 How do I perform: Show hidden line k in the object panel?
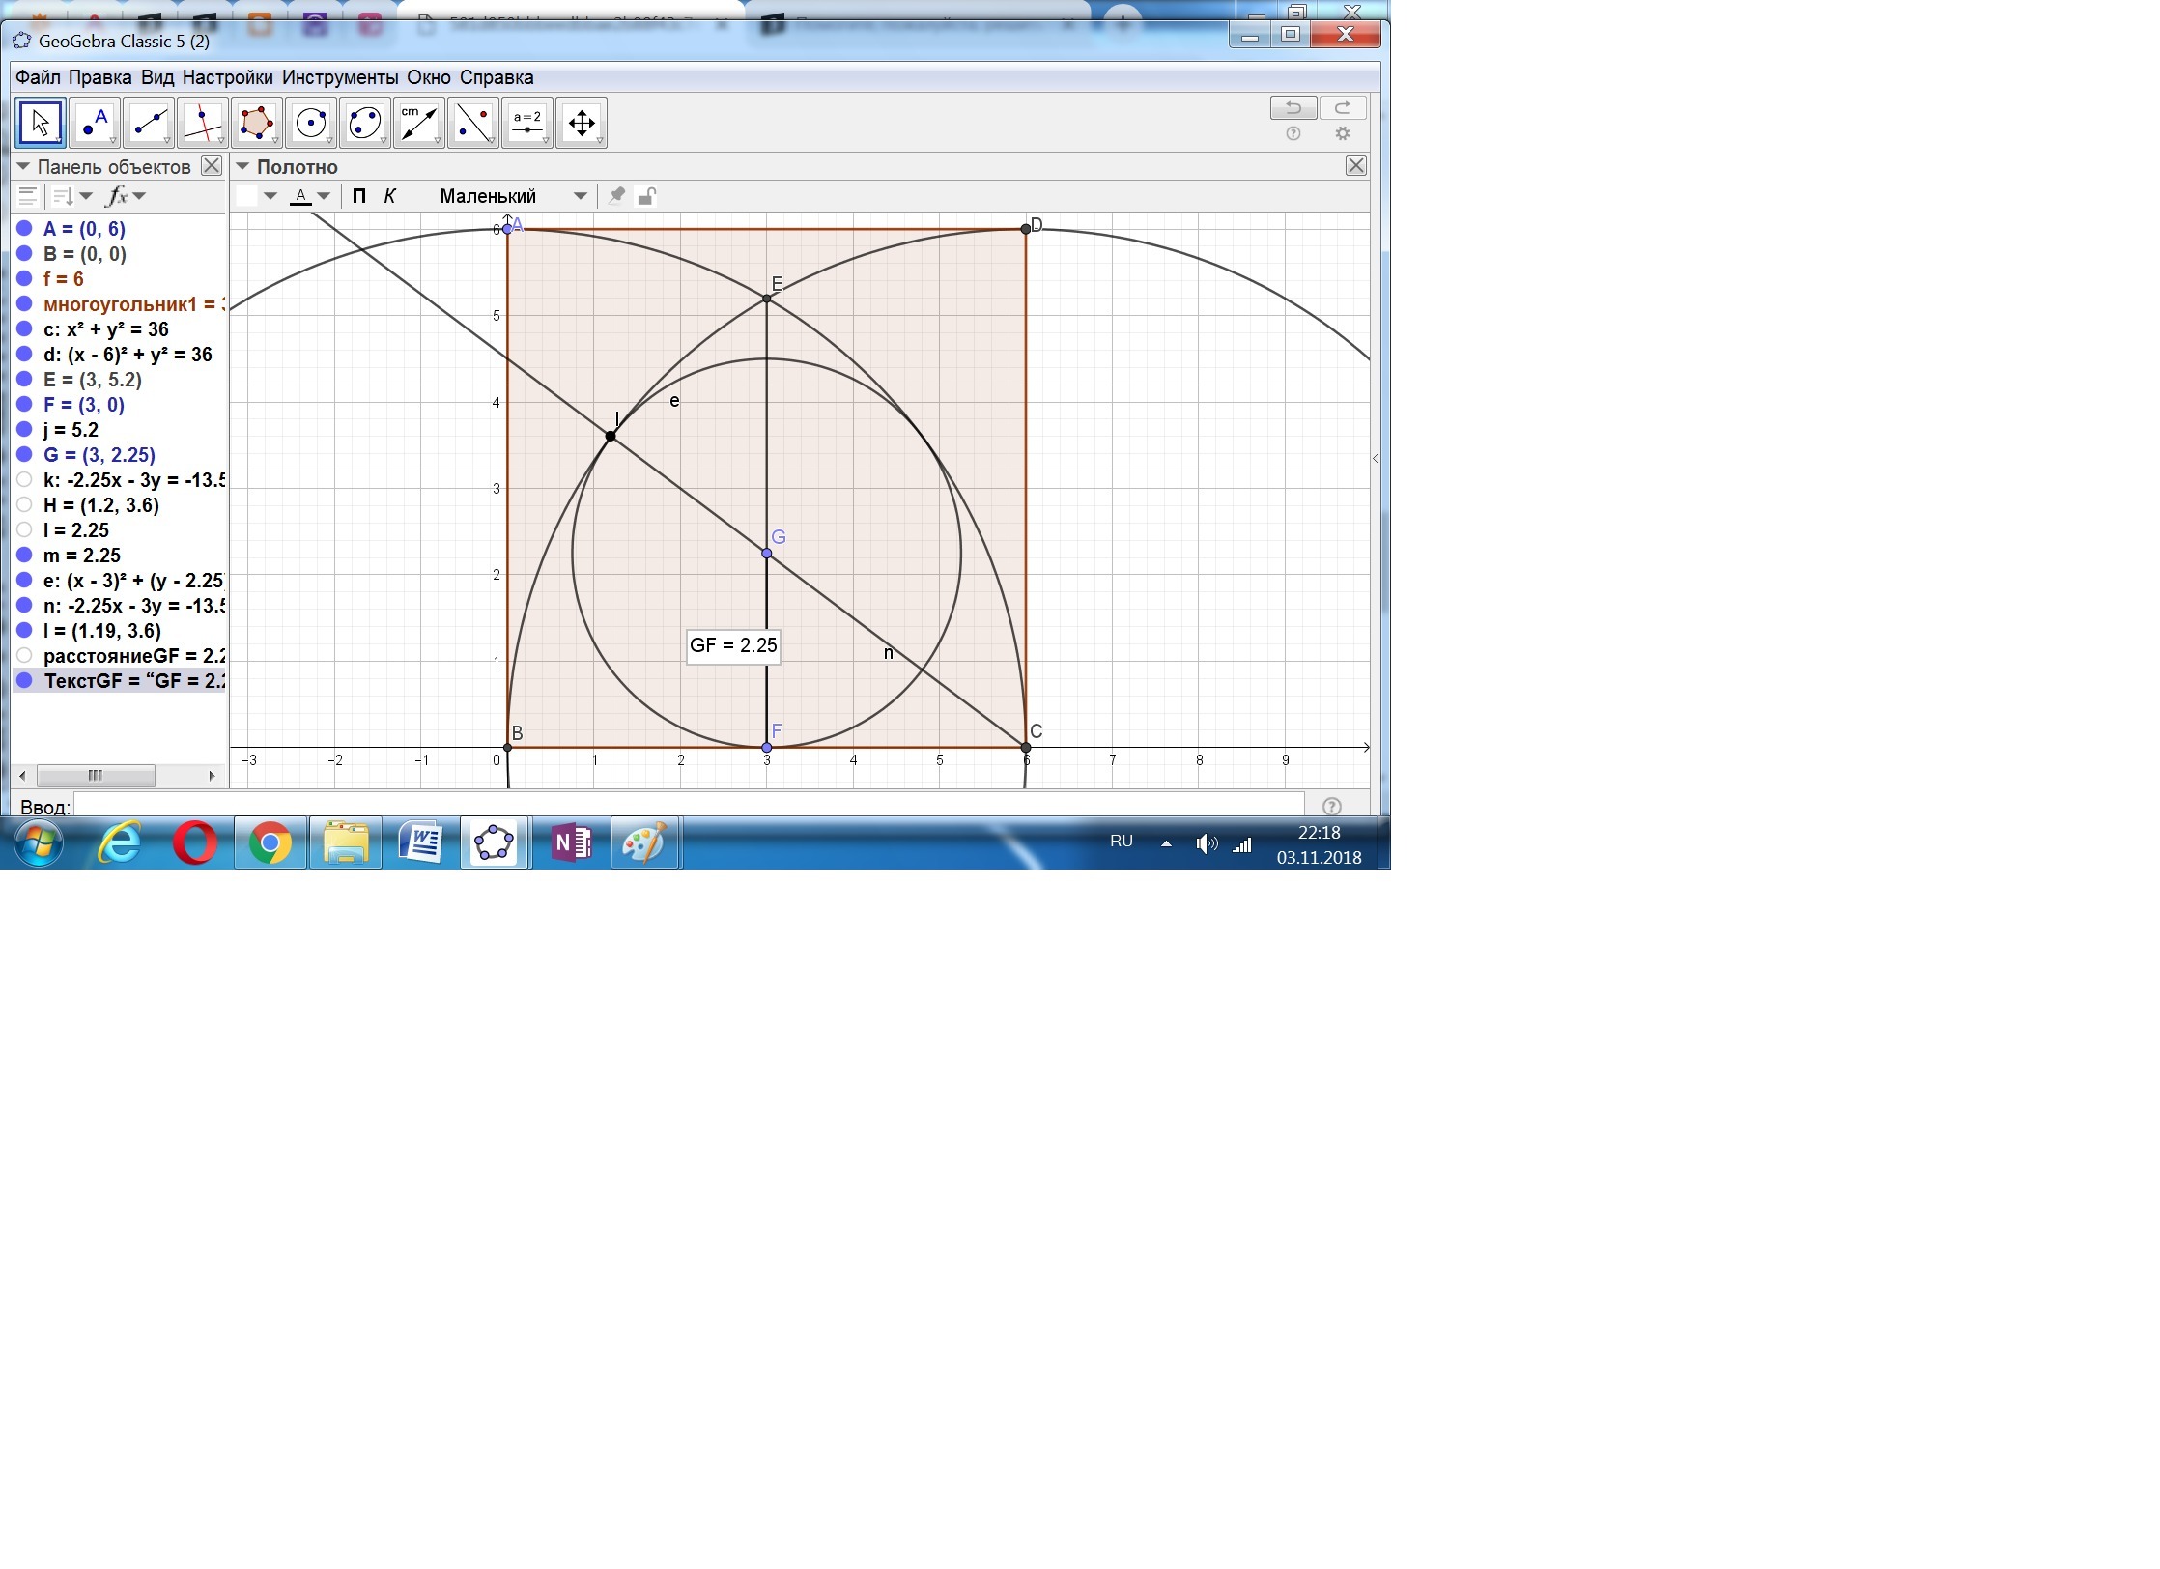24,480
